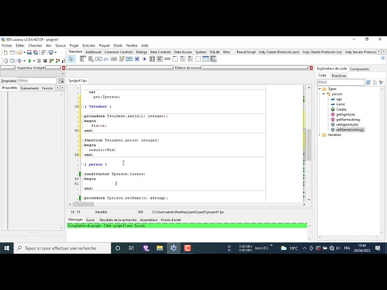Switch to the Additional palette tab

(93, 52)
